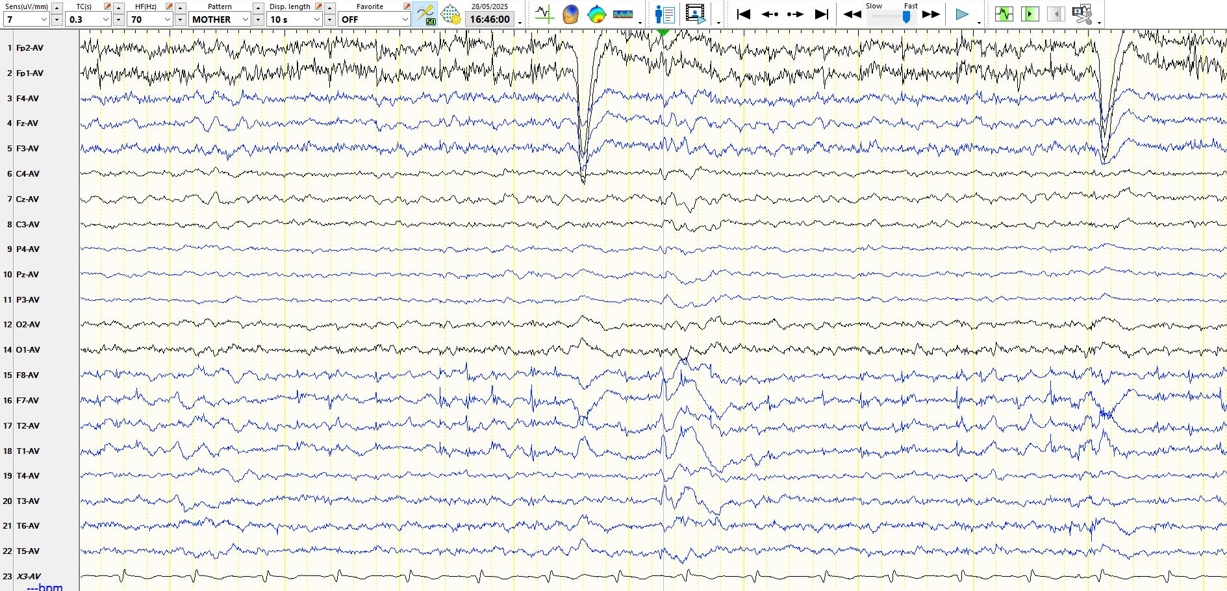Select the Fp1-AV channel label
1227x591 pixels.
pyautogui.click(x=30, y=73)
